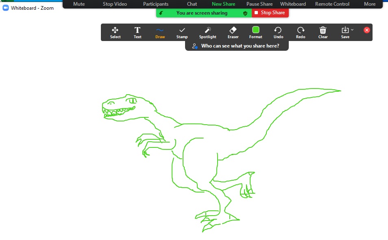Image resolution: width=388 pixels, height=240 pixels.
Task: Click the 'You are screen sharing' label
Action: (202, 13)
